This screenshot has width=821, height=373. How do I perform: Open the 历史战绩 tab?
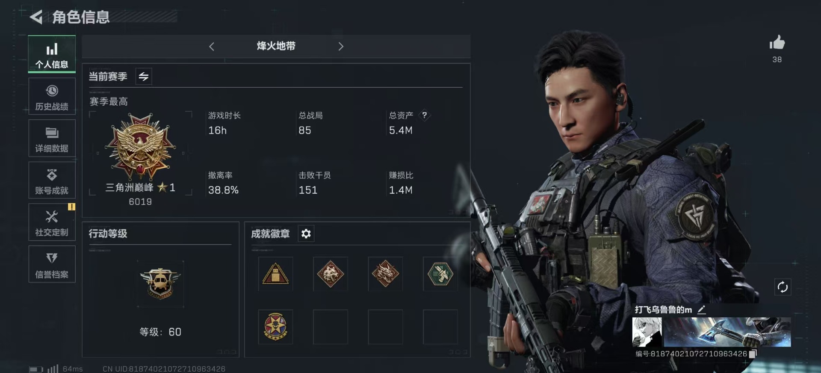(x=52, y=97)
